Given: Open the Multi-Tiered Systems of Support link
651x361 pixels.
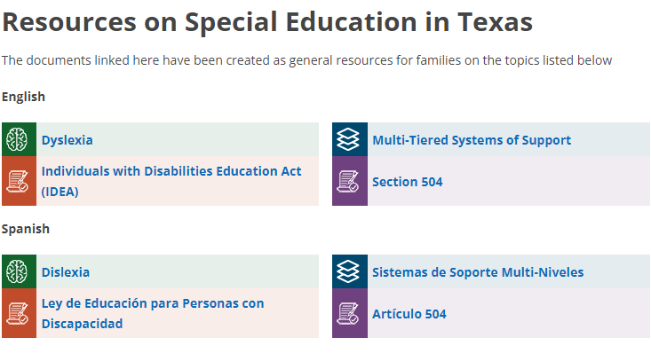Looking at the screenshot, I should point(472,140).
